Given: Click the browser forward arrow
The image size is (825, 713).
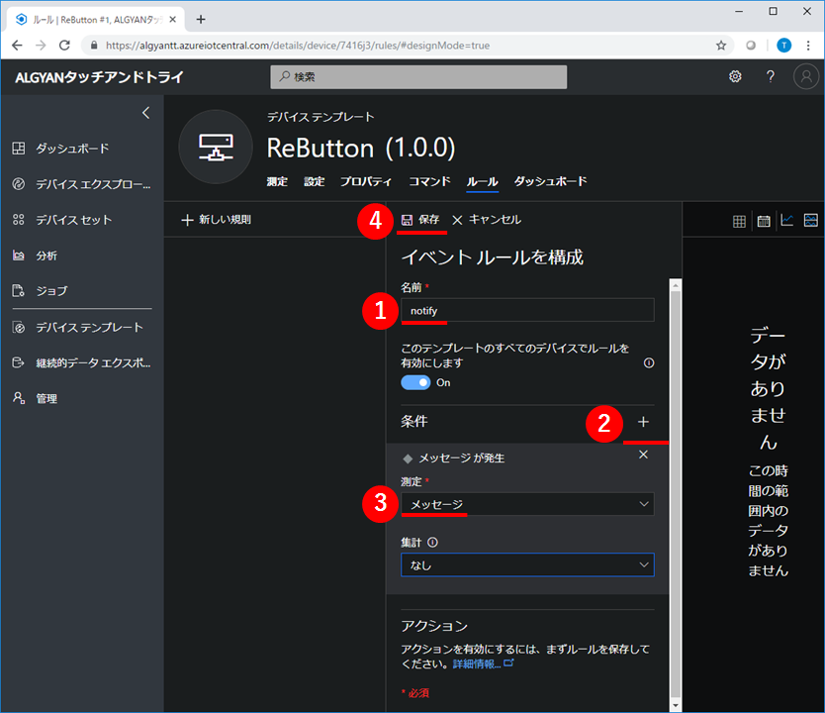Looking at the screenshot, I should tap(41, 46).
